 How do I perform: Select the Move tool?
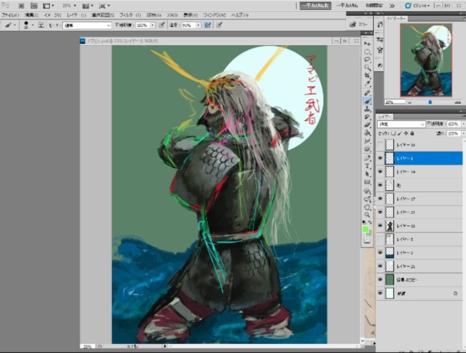pyautogui.click(x=368, y=43)
